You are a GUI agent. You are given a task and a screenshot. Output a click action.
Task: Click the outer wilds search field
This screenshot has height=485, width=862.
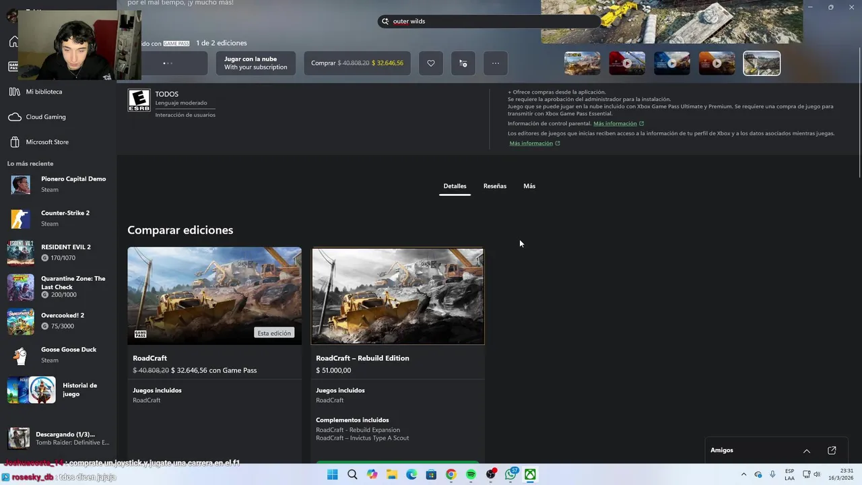[x=489, y=22]
